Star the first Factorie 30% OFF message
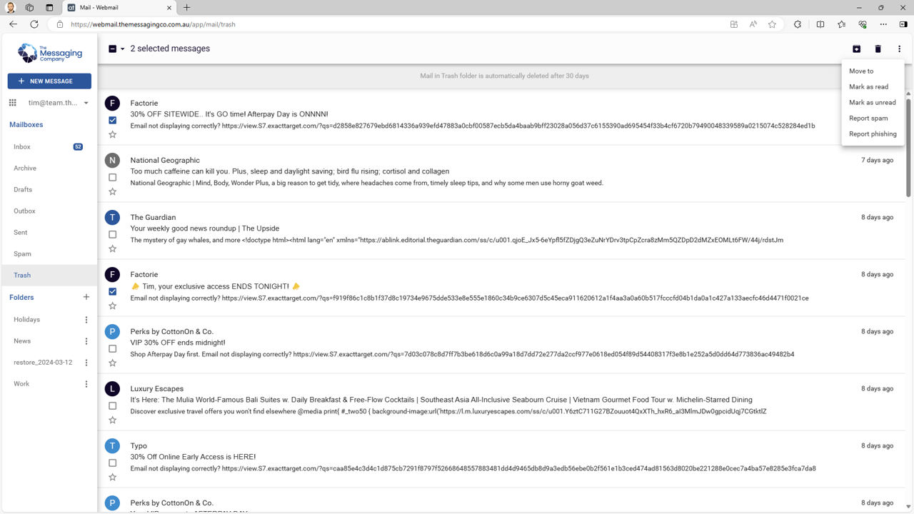 [112, 134]
